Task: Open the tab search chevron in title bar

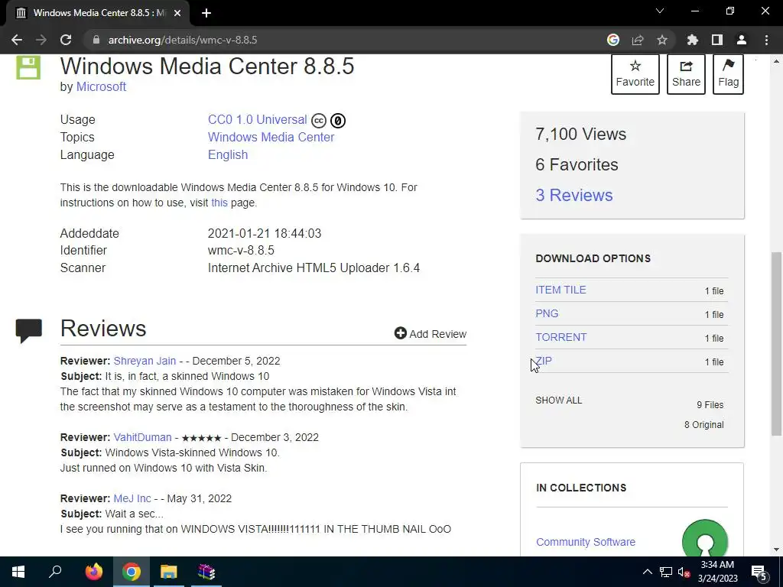Action: click(660, 11)
